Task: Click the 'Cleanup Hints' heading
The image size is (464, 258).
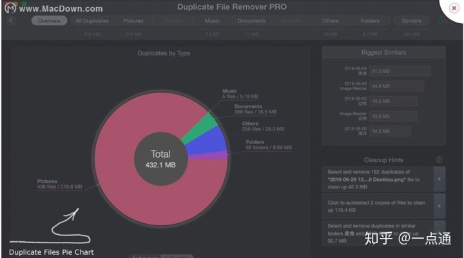Action: pyautogui.click(x=383, y=160)
